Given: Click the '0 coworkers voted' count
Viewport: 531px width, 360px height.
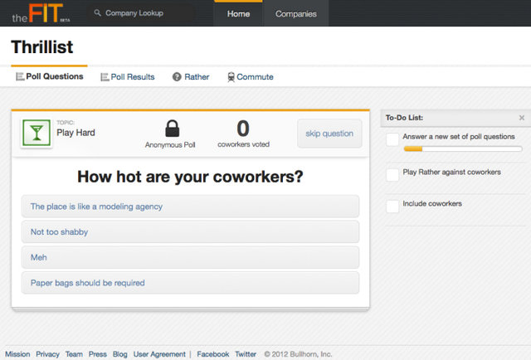Looking at the screenshot, I should 243,134.
